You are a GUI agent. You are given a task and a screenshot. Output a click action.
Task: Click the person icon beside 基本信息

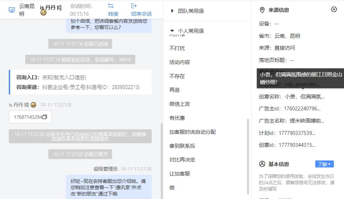pyautogui.click(x=262, y=164)
